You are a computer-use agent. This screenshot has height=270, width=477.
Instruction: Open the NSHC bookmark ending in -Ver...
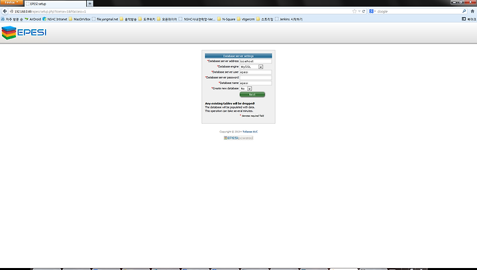pos(197,19)
